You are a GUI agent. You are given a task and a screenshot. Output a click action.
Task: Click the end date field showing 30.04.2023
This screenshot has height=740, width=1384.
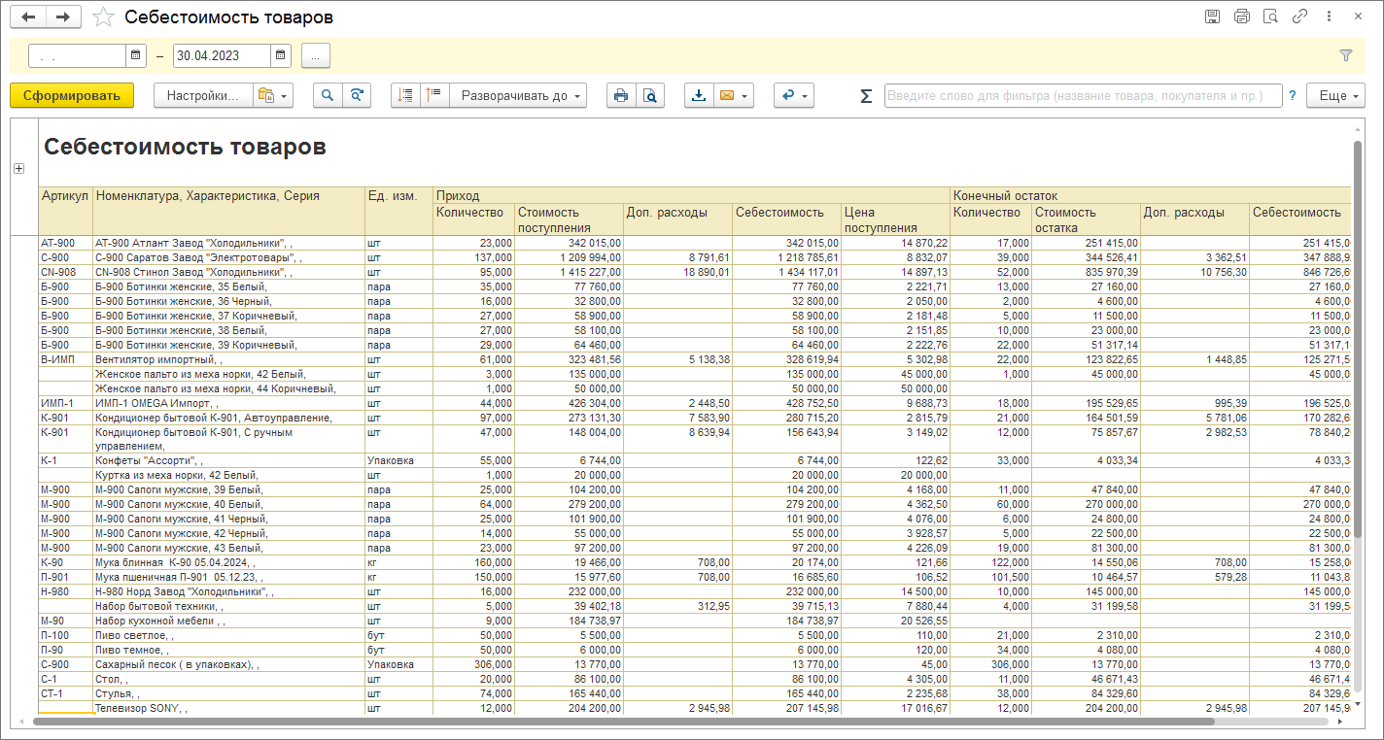tap(222, 55)
